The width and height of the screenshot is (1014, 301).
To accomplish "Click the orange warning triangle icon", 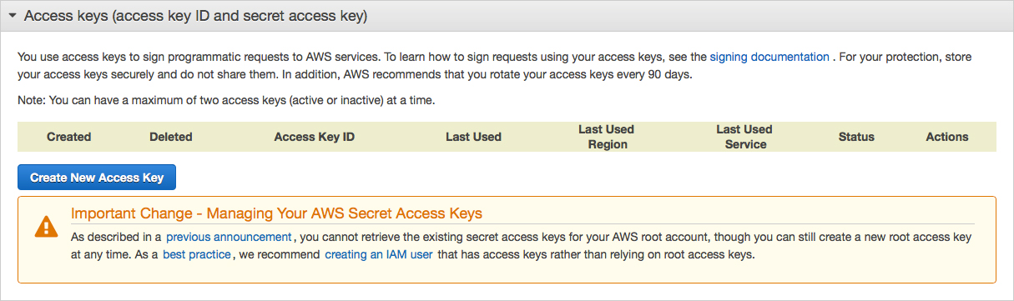I will 46,226.
